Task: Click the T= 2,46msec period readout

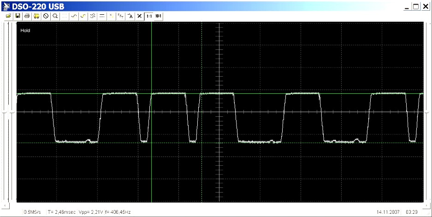Action: point(62,212)
